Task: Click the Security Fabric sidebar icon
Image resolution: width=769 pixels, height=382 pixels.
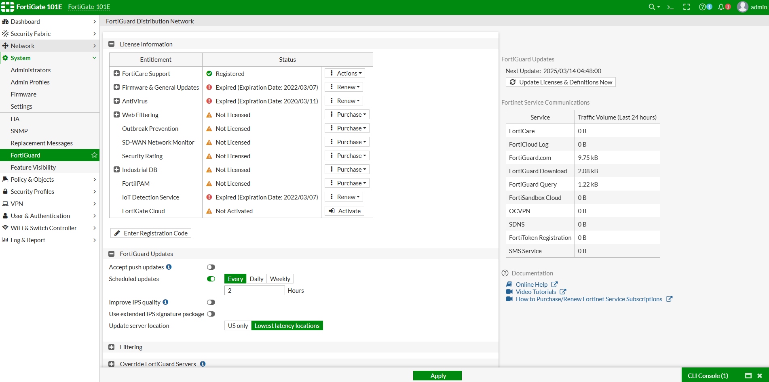Action: pyautogui.click(x=5, y=34)
